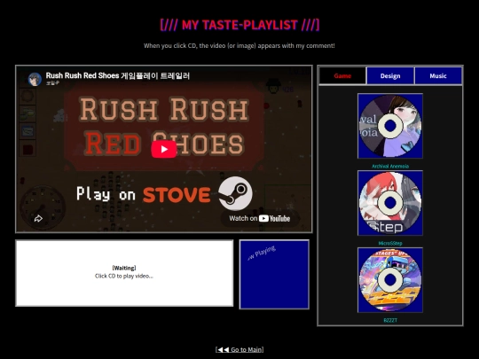Click the Waiting comment box

[x=124, y=273]
